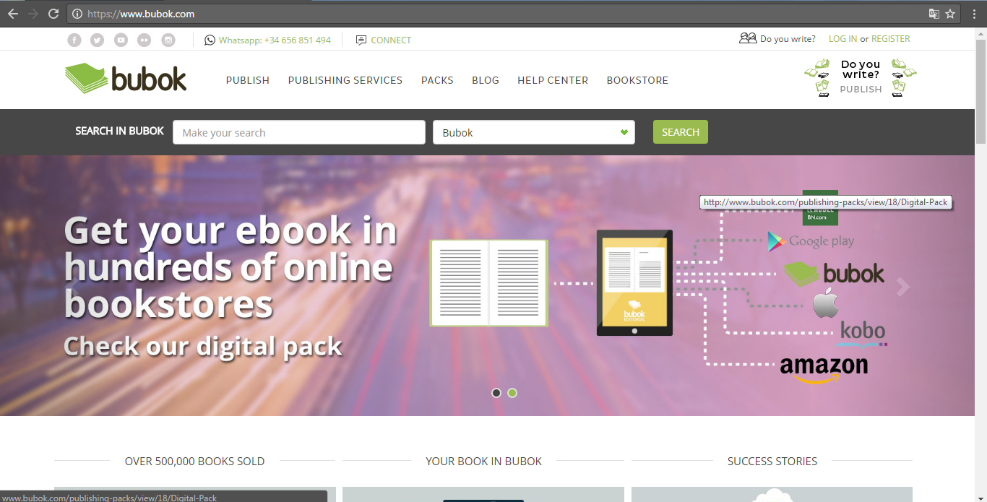View site information icon in address bar
Screen dimensions: 987x502
[x=77, y=14]
